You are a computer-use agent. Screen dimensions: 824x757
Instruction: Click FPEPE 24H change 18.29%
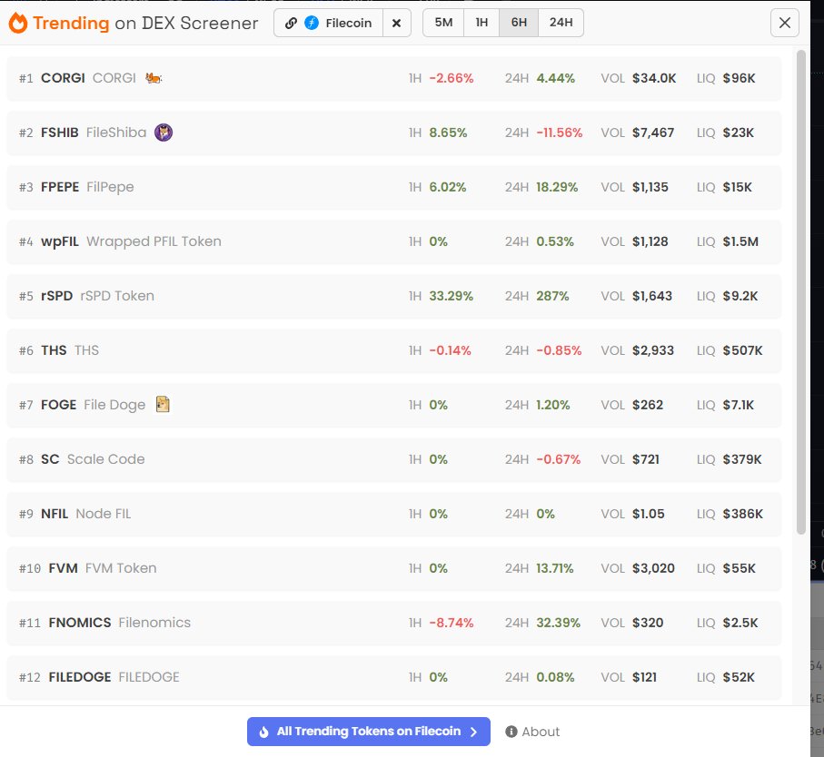(557, 187)
